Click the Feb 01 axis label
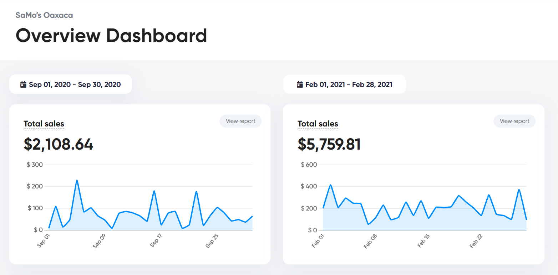This screenshot has width=558, height=275. [317, 240]
